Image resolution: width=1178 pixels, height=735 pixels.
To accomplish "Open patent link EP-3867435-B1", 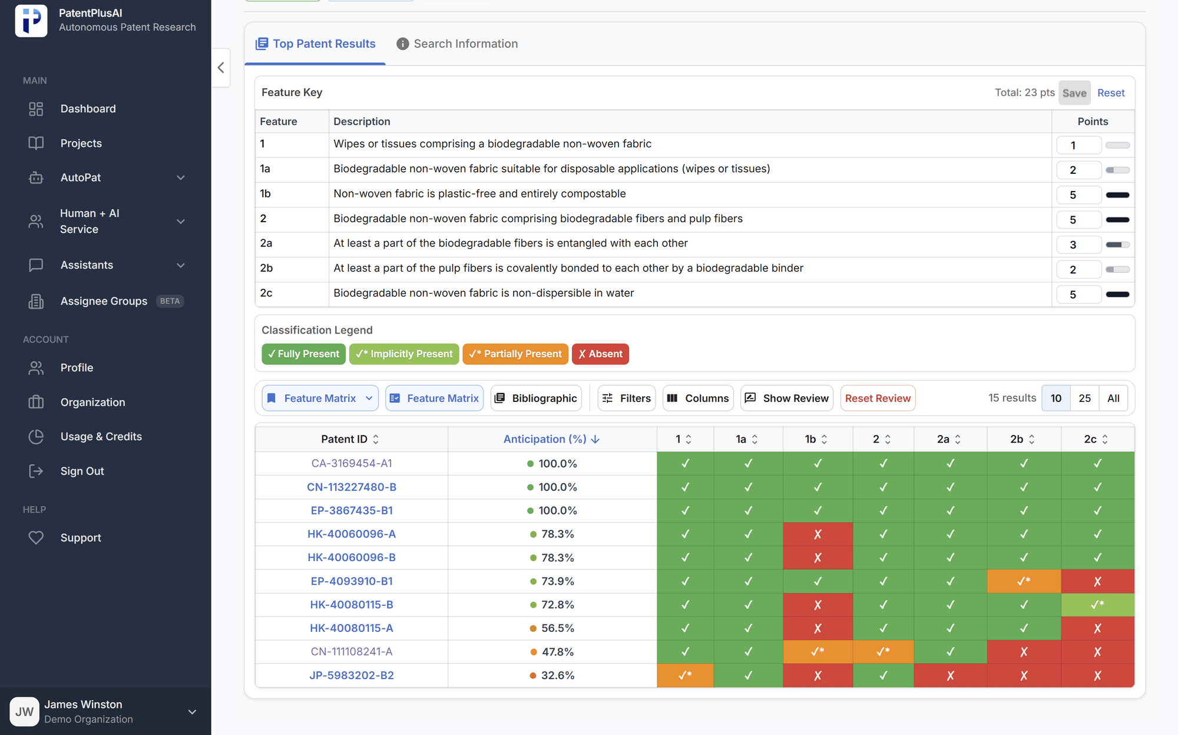I will click(352, 510).
